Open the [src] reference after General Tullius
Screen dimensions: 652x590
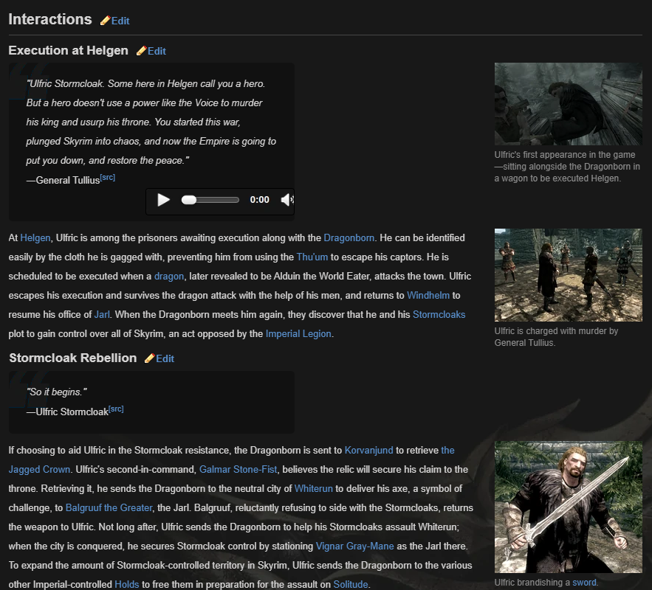(x=107, y=177)
